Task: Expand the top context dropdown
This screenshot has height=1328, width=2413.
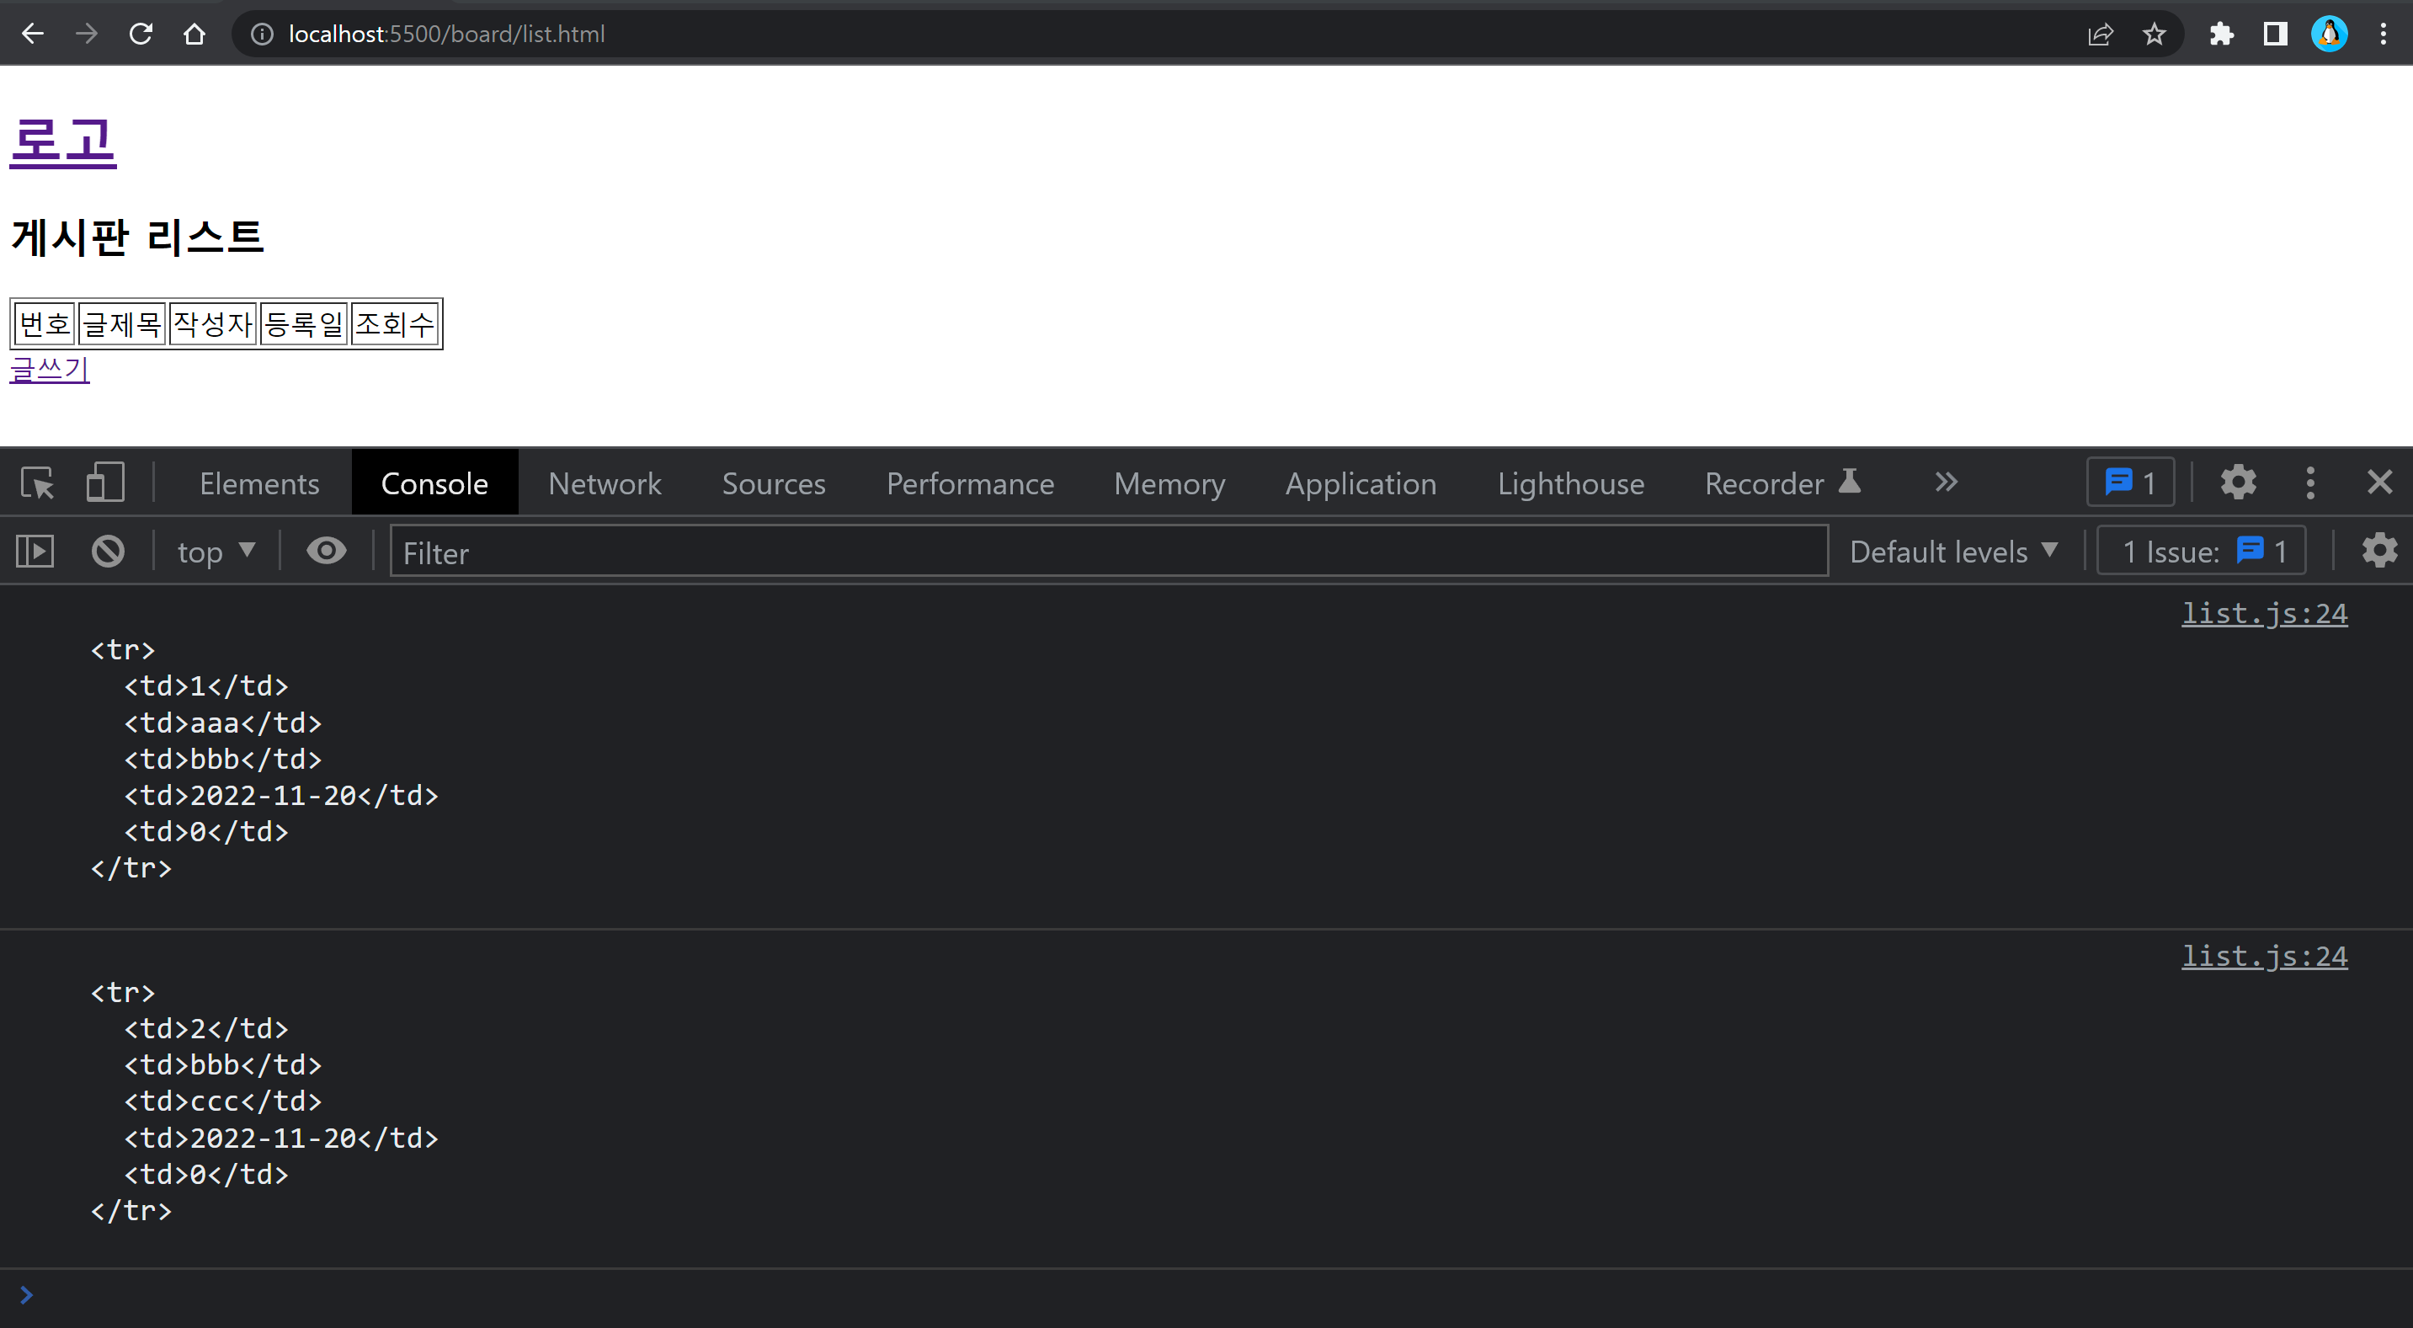Action: (216, 551)
